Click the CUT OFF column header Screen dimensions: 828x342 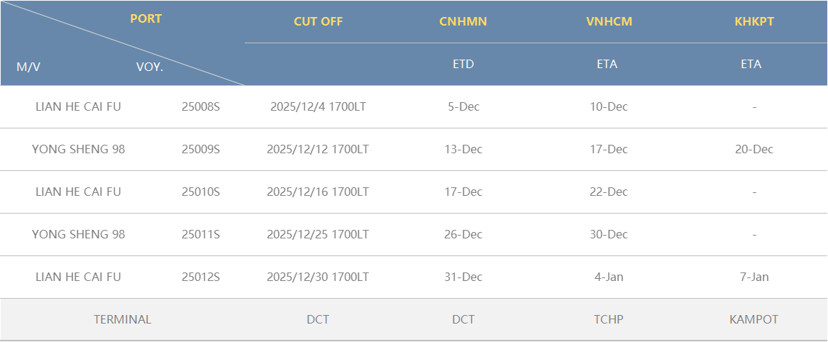[318, 21]
